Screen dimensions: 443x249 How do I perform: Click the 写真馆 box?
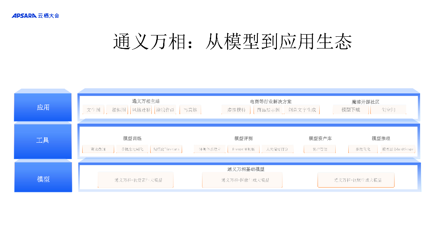(190, 110)
